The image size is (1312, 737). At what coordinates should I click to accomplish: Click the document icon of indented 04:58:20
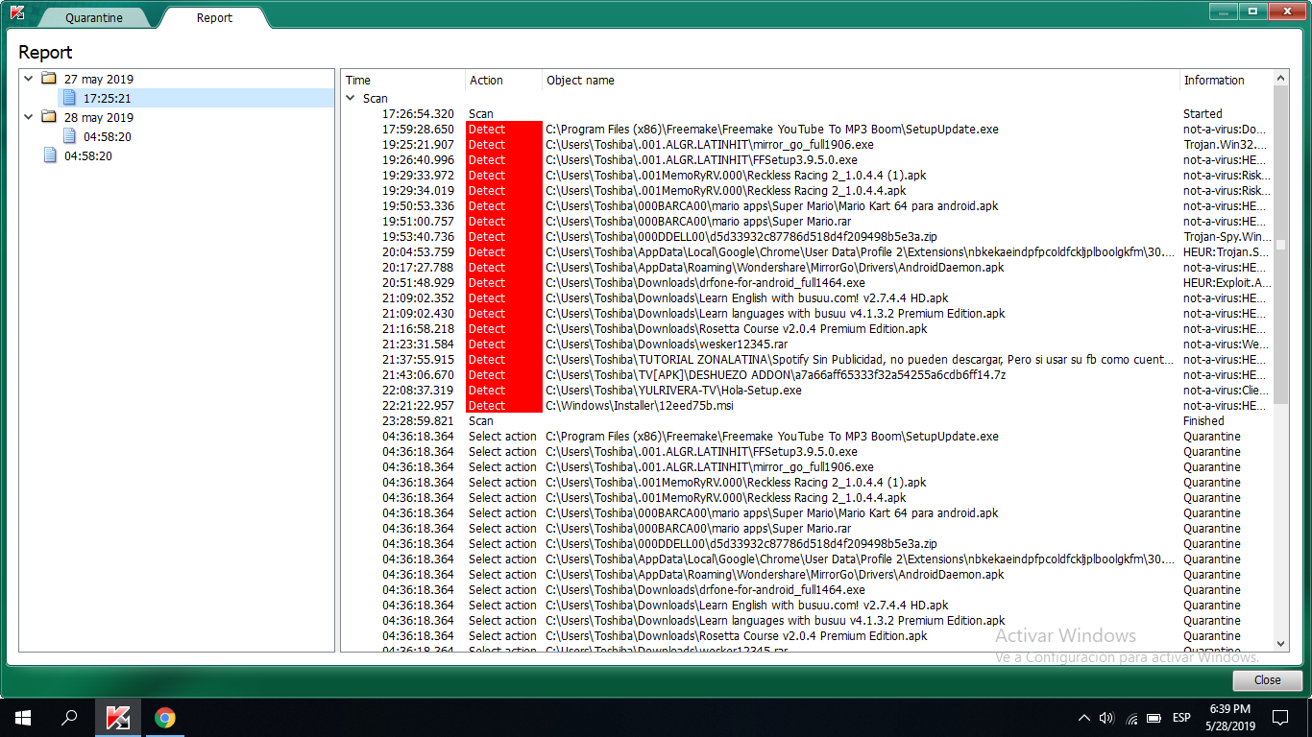click(69, 136)
